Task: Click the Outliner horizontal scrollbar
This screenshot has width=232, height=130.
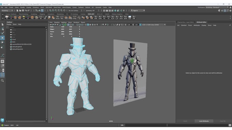Action: 26,121
